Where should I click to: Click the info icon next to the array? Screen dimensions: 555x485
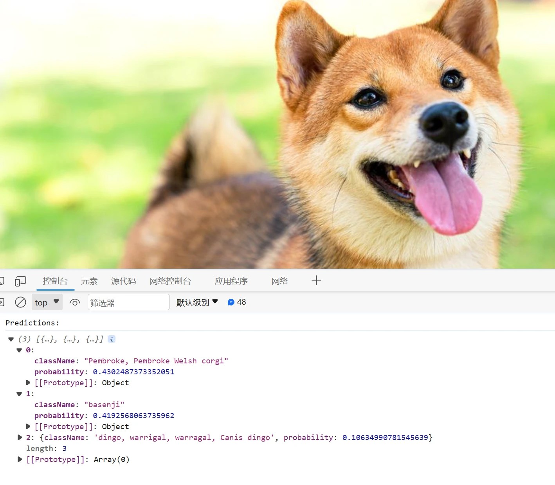point(112,339)
